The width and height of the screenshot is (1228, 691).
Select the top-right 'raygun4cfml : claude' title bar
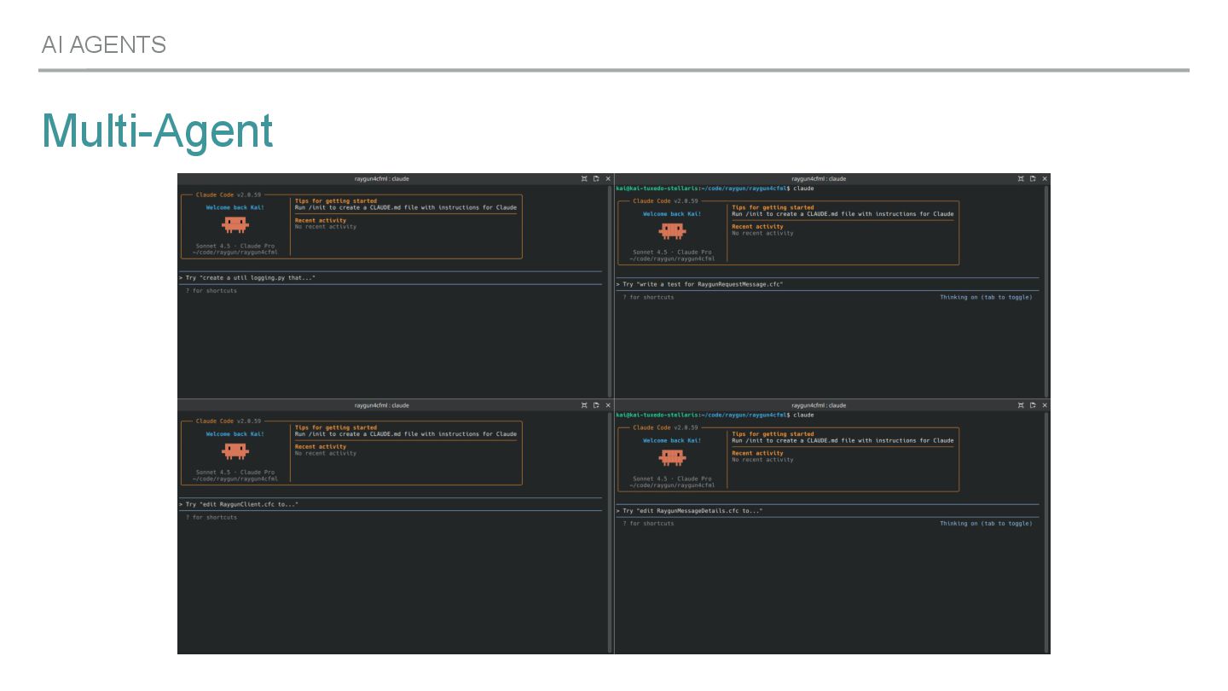pos(819,179)
